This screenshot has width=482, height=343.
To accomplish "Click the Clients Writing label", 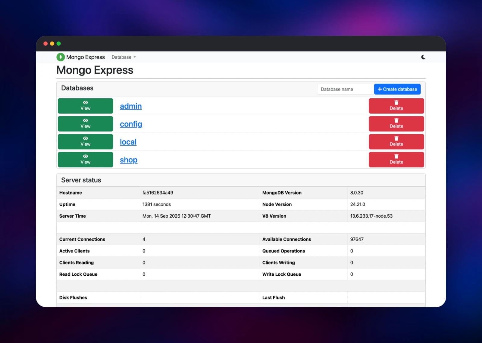I will click(278, 263).
